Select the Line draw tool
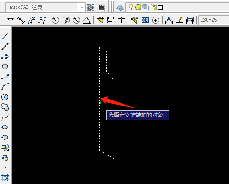This screenshot has width=229, height=184. pyautogui.click(x=5, y=36)
